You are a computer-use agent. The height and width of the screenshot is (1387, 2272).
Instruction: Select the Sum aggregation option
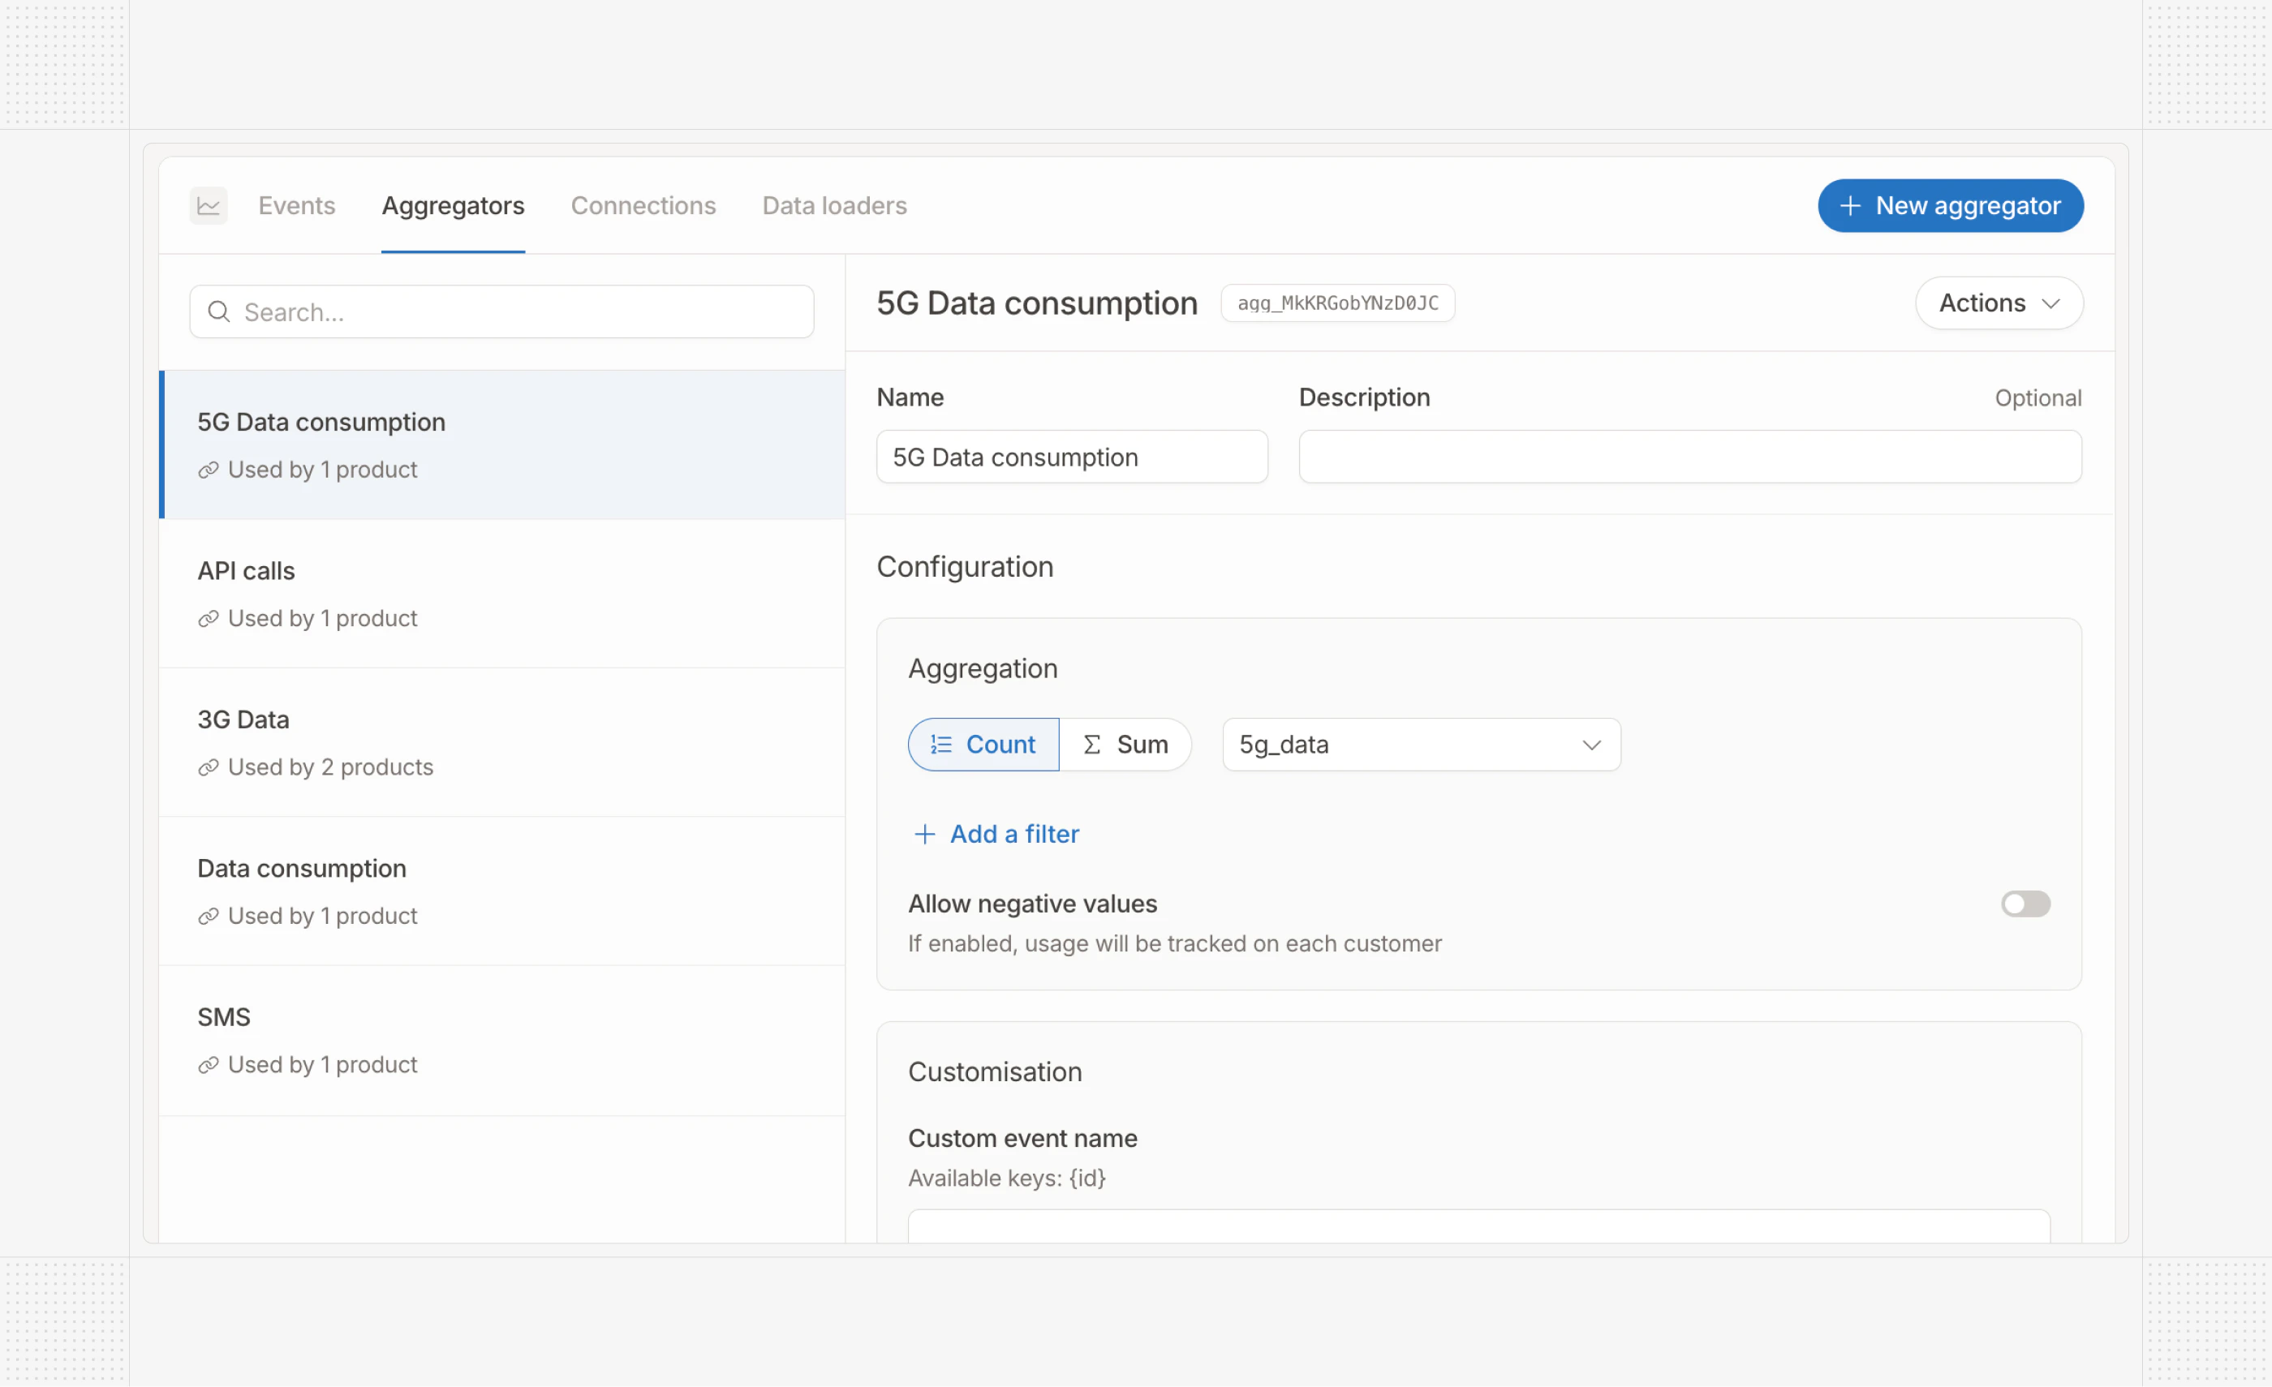[1125, 745]
